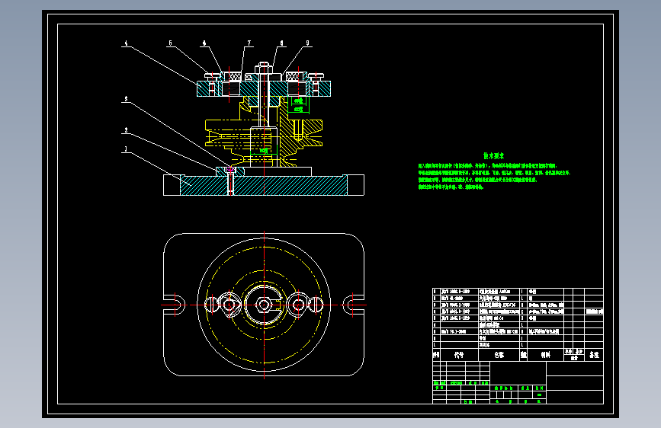Click the 材料 column header in parts list

click(x=545, y=355)
